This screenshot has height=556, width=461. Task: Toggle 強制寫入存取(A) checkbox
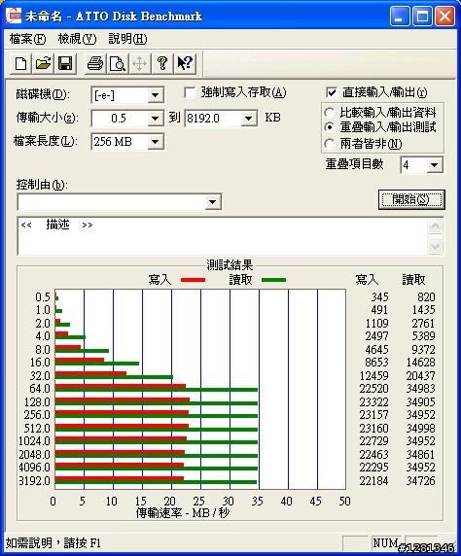pos(190,93)
